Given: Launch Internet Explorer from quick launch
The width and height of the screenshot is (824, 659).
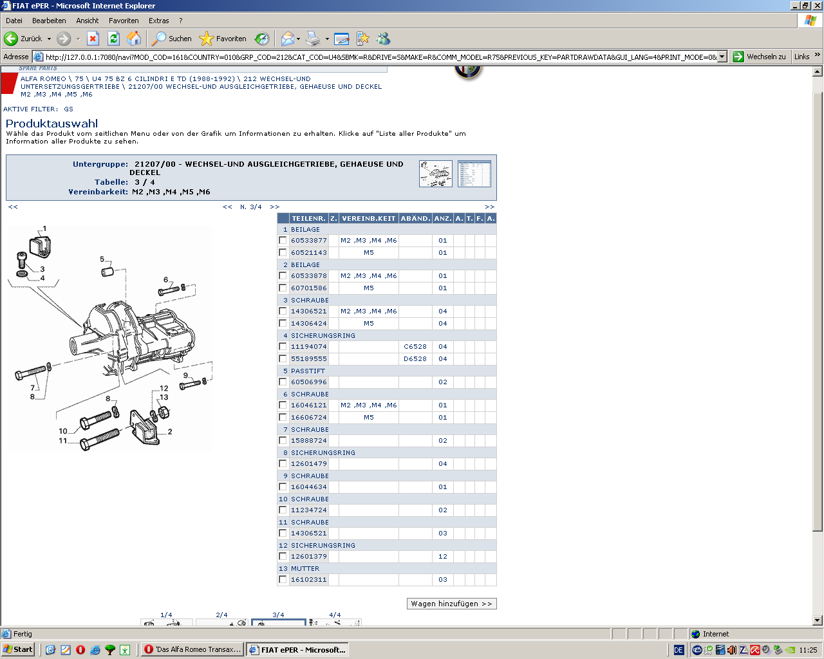Looking at the screenshot, I should click(x=95, y=650).
